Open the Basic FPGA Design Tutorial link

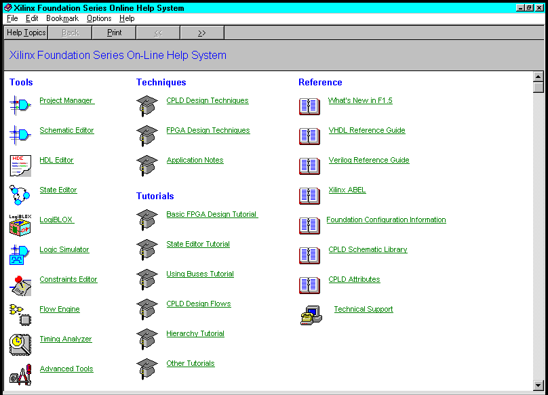[212, 215]
